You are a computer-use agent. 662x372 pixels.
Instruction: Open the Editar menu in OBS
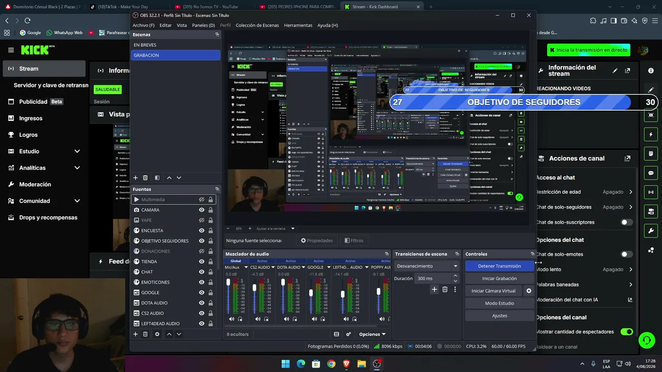click(165, 25)
